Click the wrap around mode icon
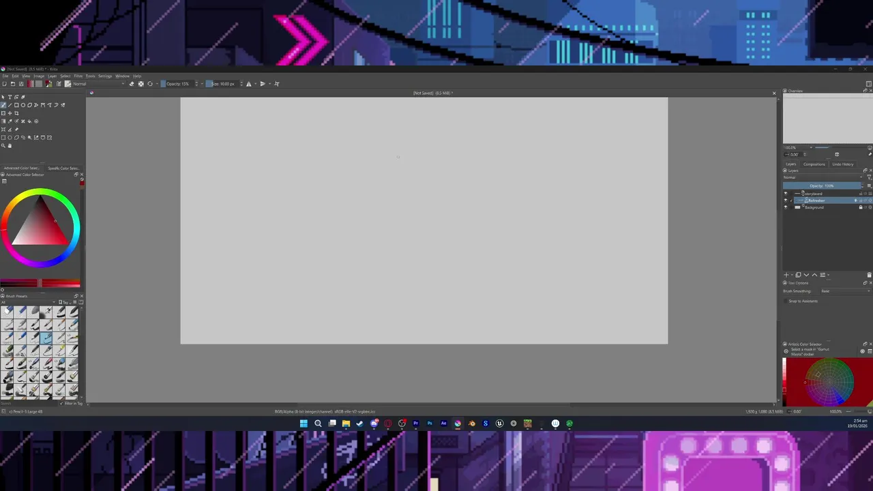This screenshot has width=873, height=491. tap(277, 84)
